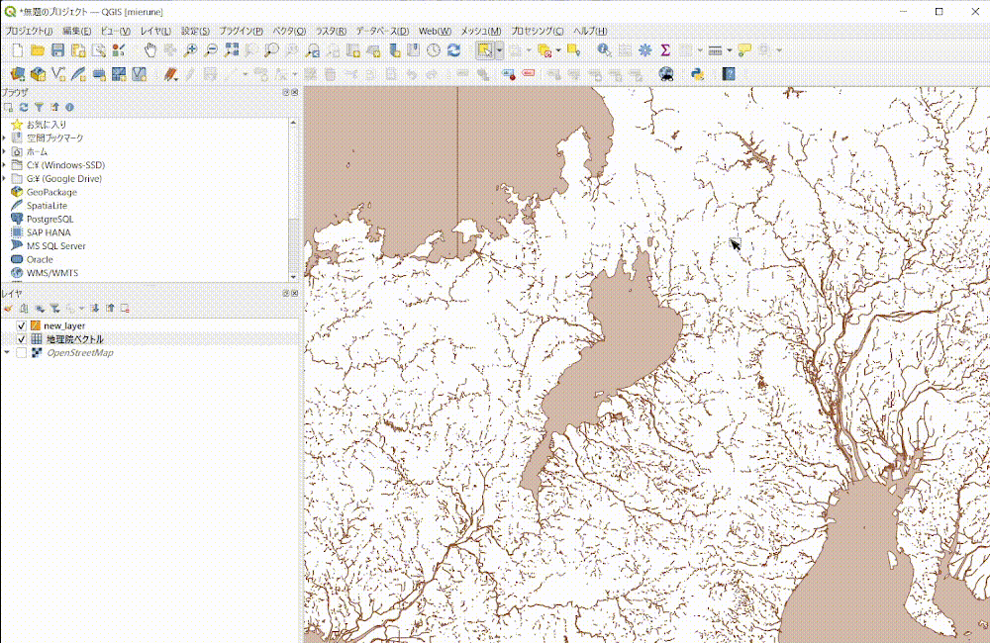Screen dimensions: 990x643
Task: Click New Shapefile Layer icon
Action: pos(58,74)
